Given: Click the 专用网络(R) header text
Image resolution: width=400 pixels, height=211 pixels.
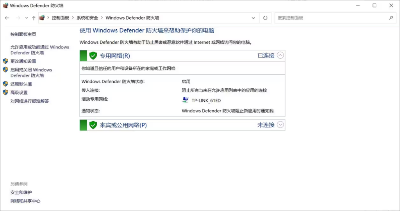Looking at the screenshot, I should click(115, 56).
